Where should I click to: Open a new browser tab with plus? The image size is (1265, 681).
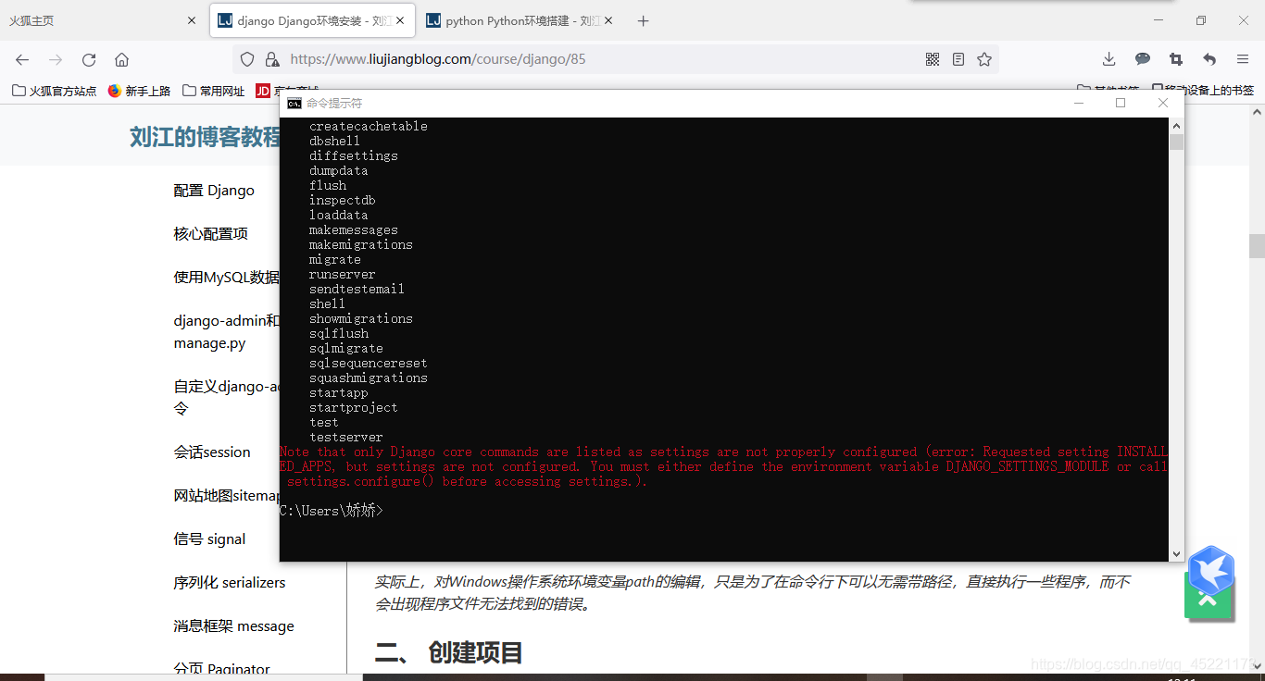[x=644, y=20]
